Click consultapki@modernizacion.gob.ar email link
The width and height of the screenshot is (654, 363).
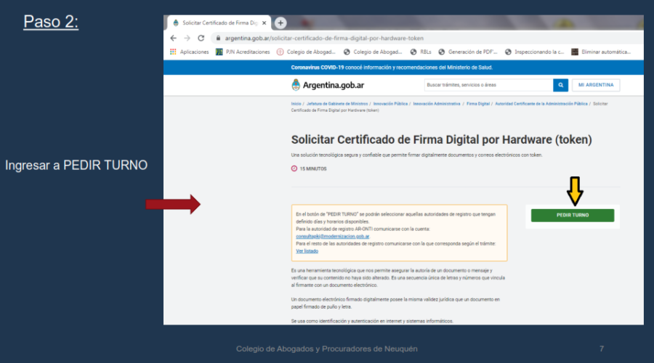click(332, 236)
